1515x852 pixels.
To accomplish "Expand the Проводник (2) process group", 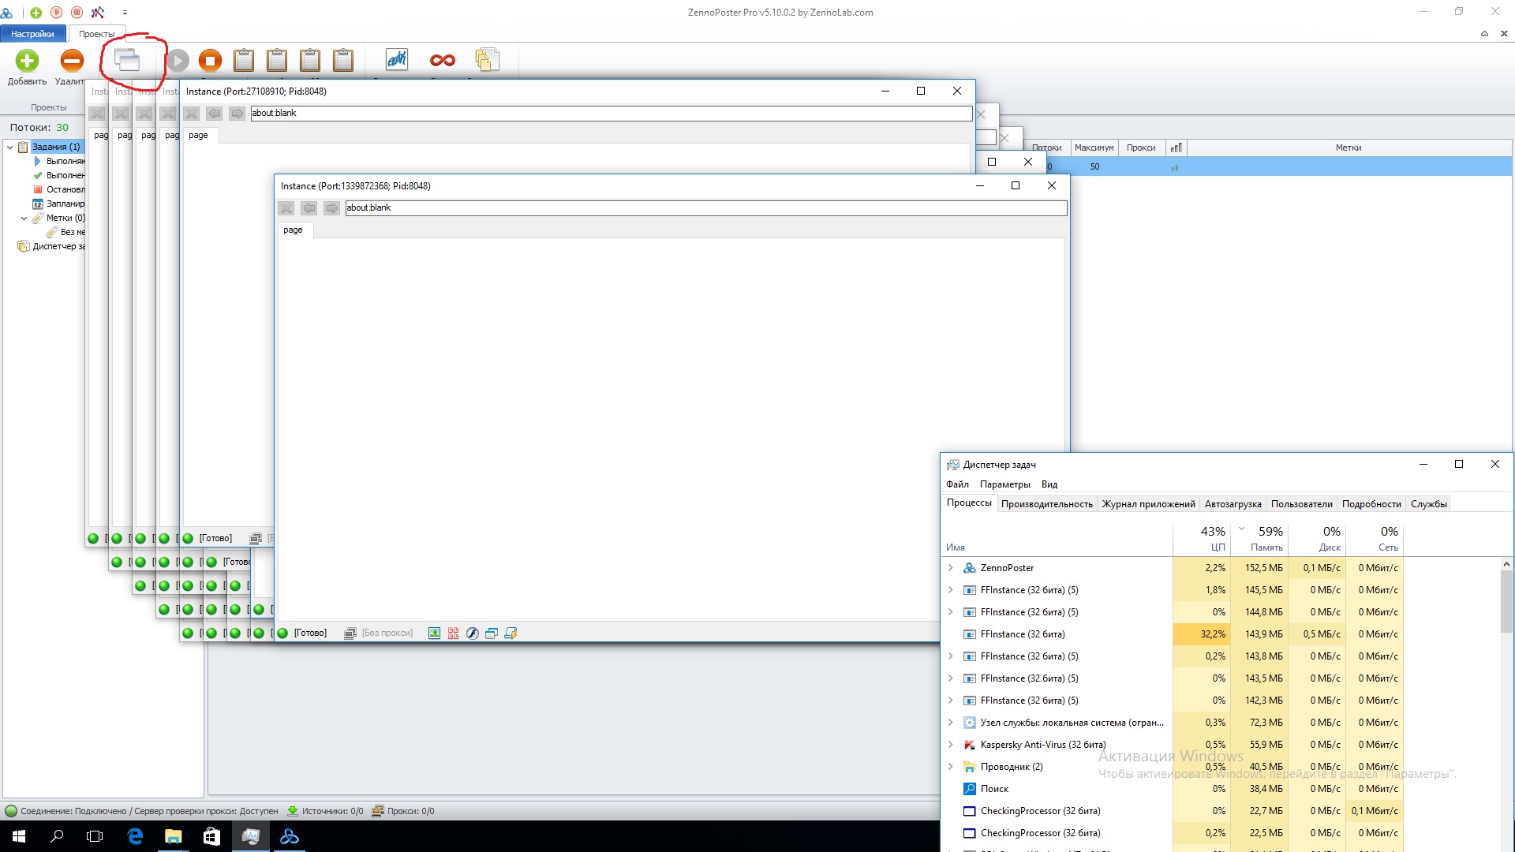I will (950, 767).
